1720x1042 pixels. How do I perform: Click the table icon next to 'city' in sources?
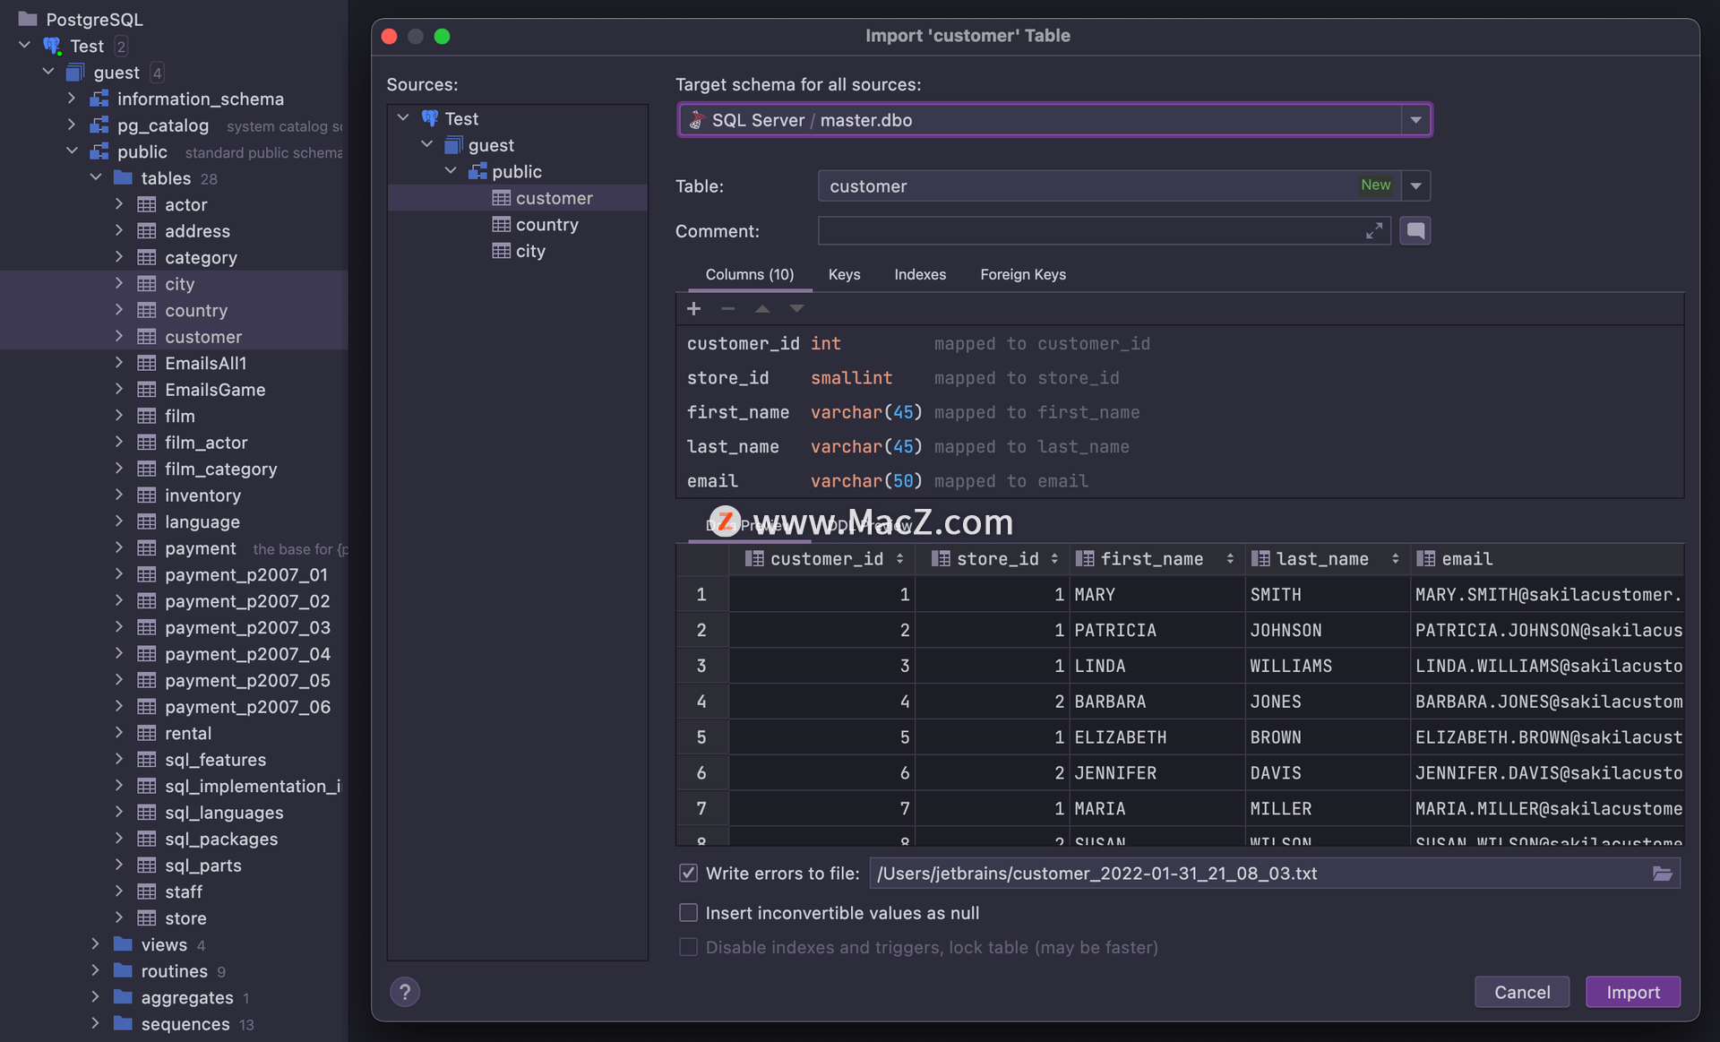(500, 251)
